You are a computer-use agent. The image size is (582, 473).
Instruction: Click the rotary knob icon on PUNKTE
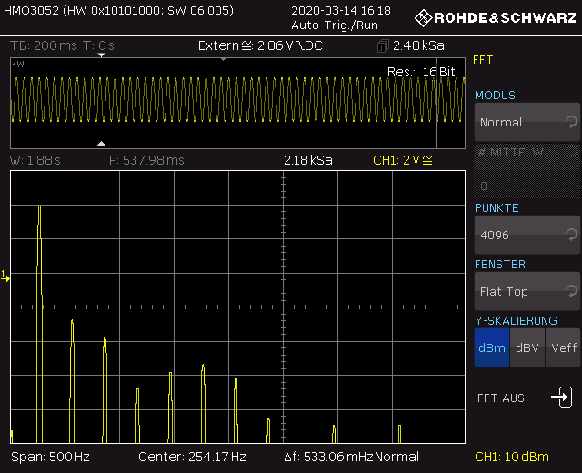click(x=570, y=234)
